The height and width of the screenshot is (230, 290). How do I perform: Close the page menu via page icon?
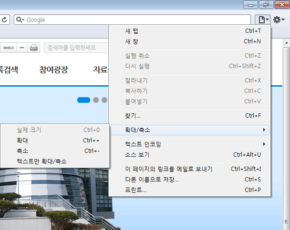262,20
